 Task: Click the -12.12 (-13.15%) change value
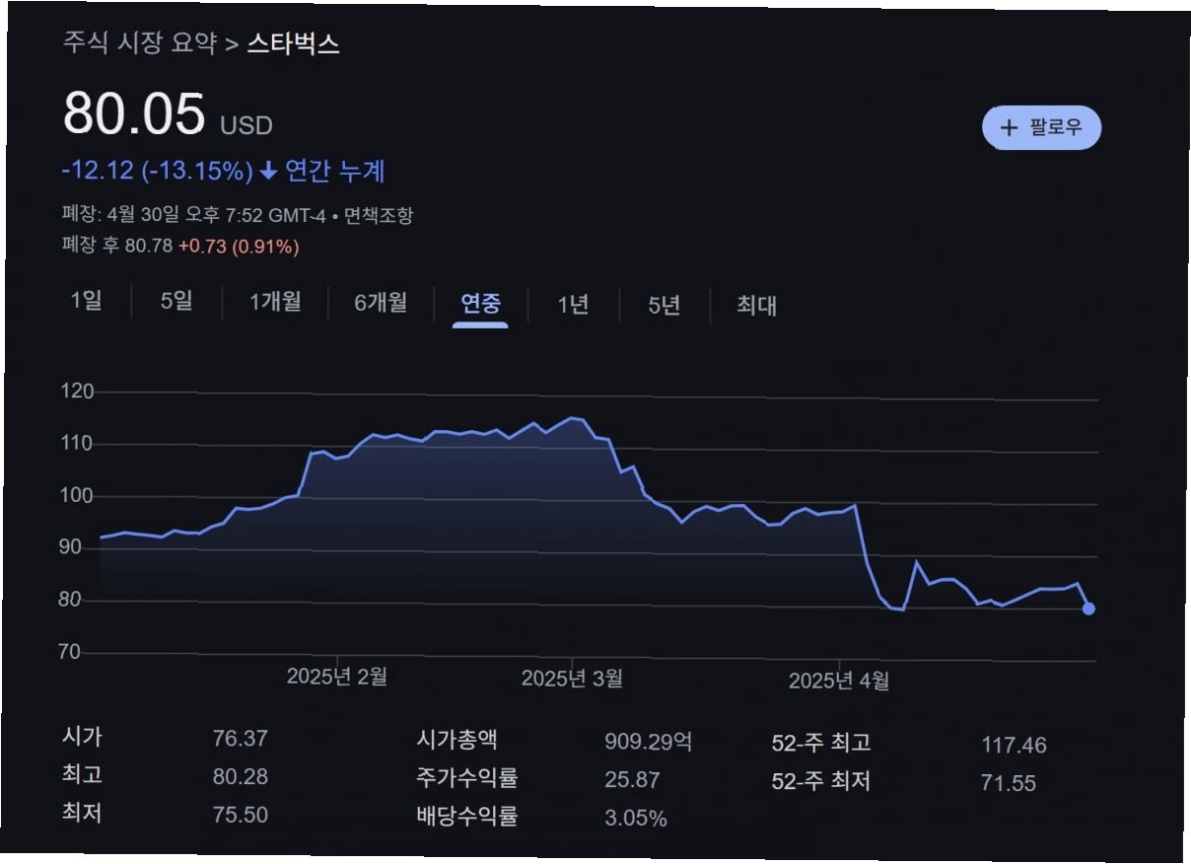[157, 171]
